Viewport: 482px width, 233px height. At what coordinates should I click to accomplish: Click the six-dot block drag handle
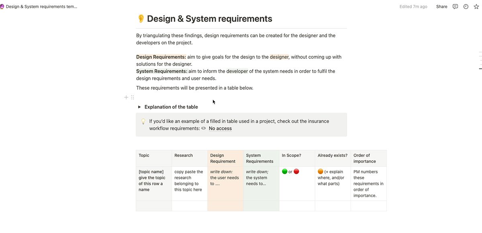click(x=133, y=97)
